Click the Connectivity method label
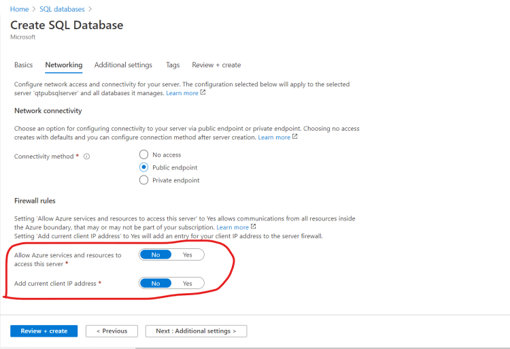Viewport: 510px width, 349px height. pyautogui.click(x=44, y=156)
